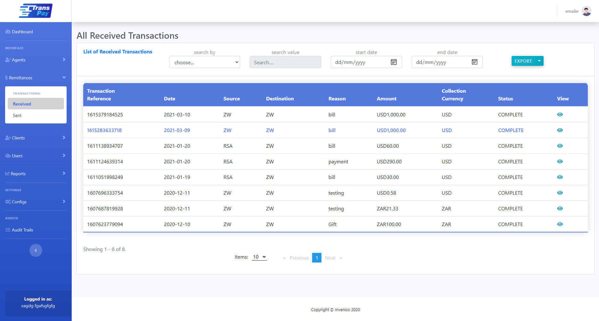Collapse the Remittances menu chevron
Screen dimensions: 599x321
click(64, 77)
